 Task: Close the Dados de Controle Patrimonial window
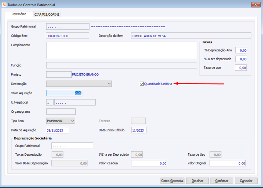256,5
